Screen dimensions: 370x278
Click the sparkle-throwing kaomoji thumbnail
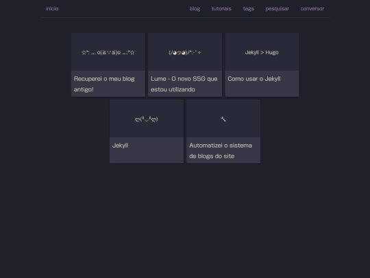(x=185, y=52)
